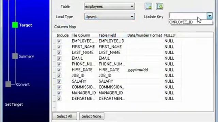Click the refresh table icon near Update Key
The image size is (218, 122).
click(159, 6)
